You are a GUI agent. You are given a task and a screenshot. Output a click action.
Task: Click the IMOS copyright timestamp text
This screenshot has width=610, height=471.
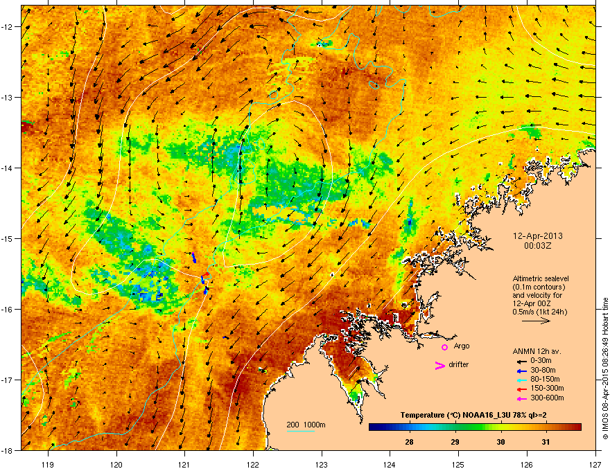pyautogui.click(x=605, y=368)
